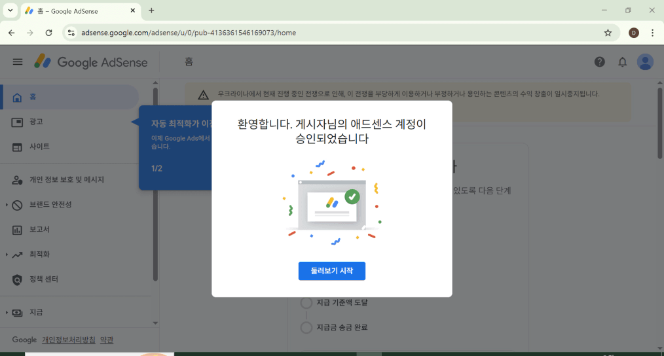The image size is (664, 356).
Task: Click the Ukraine war notice banner text
Action: (x=408, y=94)
